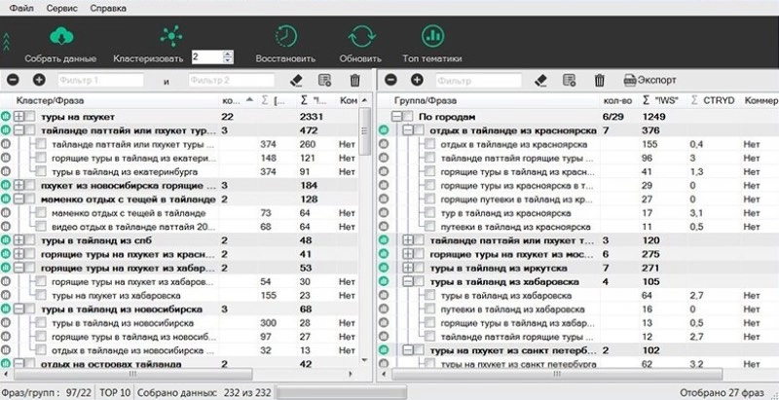Image resolution: width=779 pixels, height=400 pixels.
Task: Check the box for туры в тайланд из екатеринбурга
Action: point(41,171)
